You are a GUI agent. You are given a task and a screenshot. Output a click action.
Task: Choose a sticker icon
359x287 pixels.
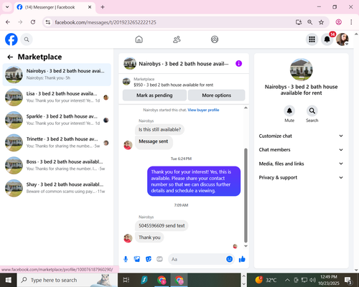(x=149, y=259)
